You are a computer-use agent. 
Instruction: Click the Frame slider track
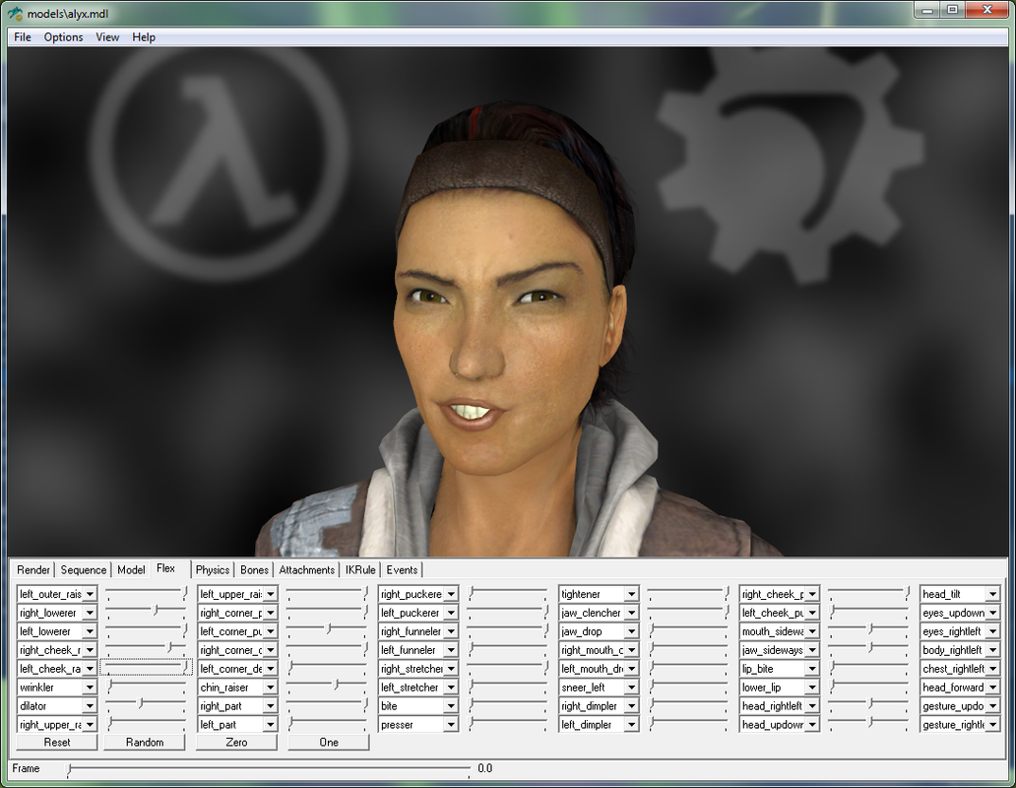click(x=268, y=768)
